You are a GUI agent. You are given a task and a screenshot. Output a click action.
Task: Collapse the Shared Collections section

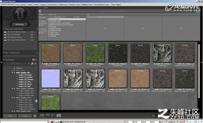pyautogui.click(x=4, y=29)
